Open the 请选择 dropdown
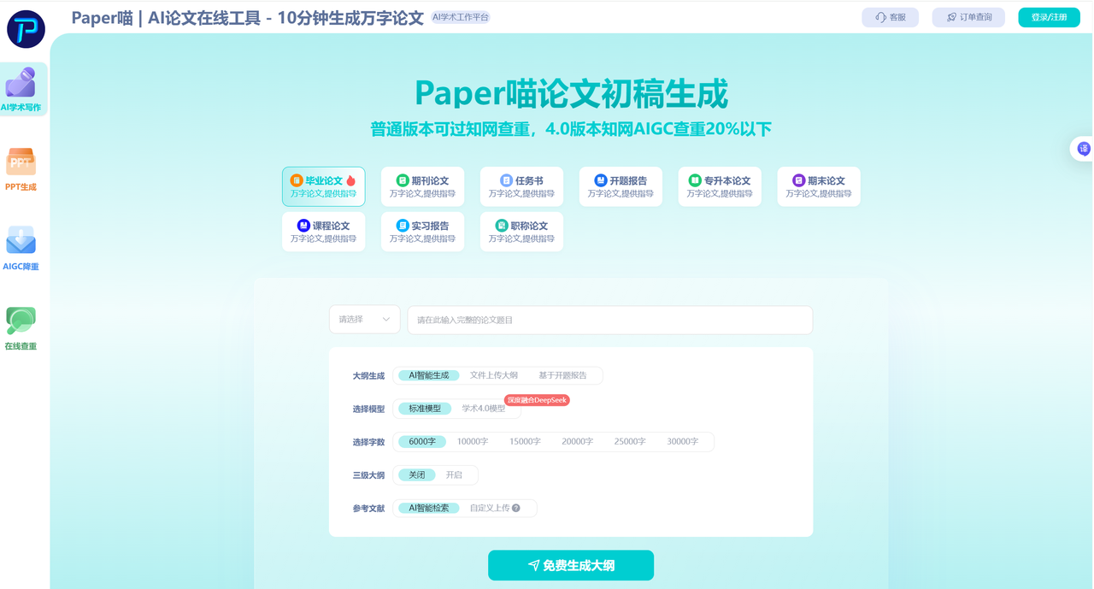 pos(365,320)
